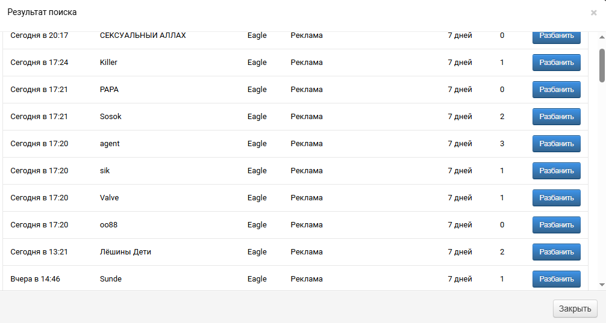Click the Лёшины Дети player name
The width and height of the screenshot is (606, 323).
[x=125, y=251]
